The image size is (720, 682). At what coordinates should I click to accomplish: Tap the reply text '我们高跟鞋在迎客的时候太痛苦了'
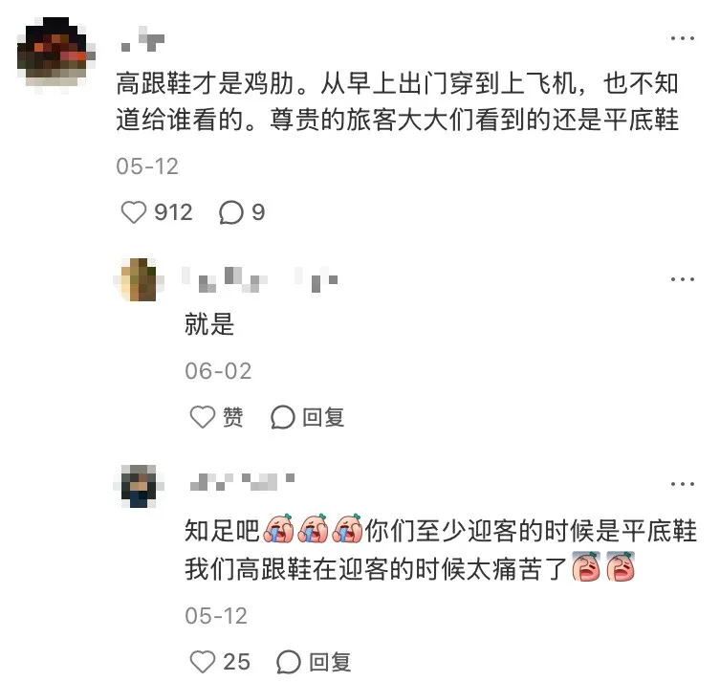(377, 568)
